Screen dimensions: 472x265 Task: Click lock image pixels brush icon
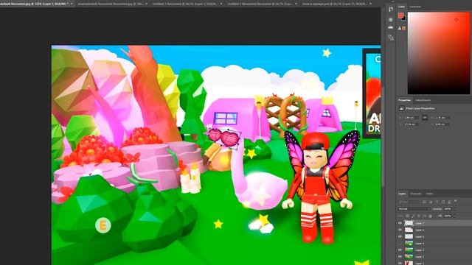413,216
